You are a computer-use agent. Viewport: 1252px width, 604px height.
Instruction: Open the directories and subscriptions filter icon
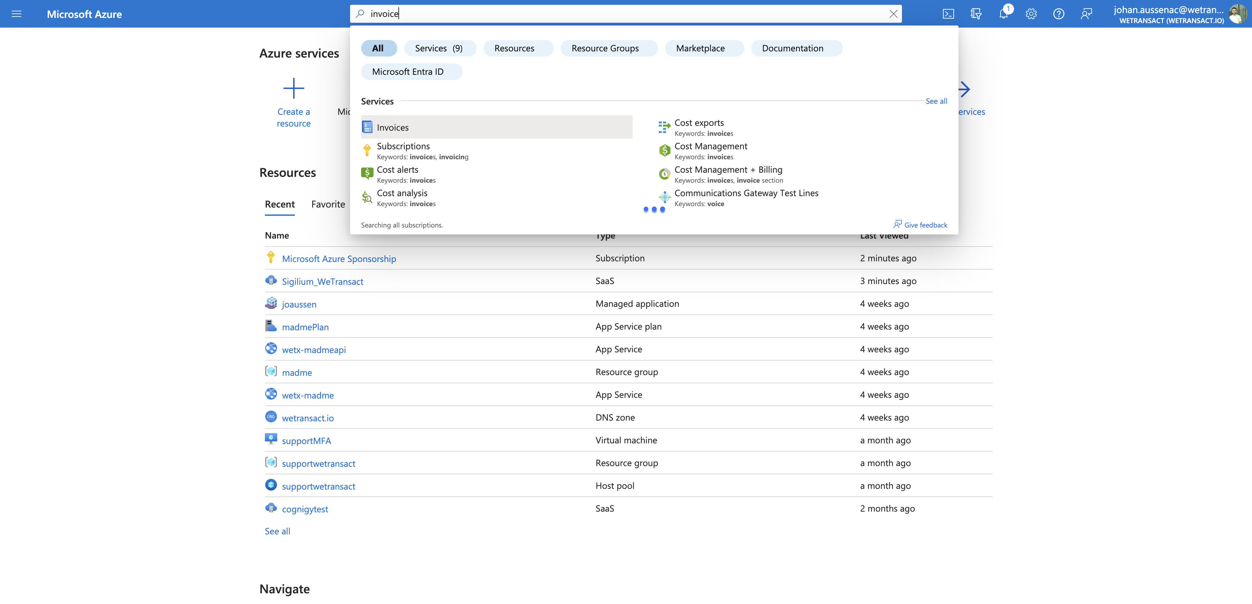coord(976,14)
